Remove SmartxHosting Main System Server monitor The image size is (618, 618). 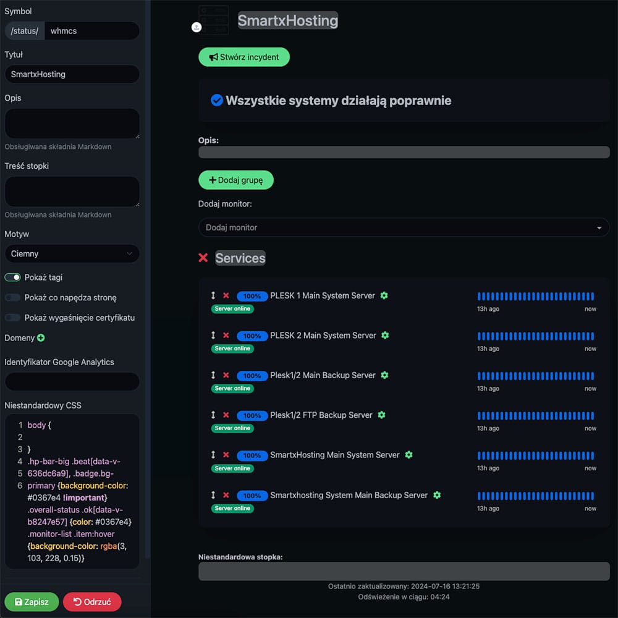point(226,455)
